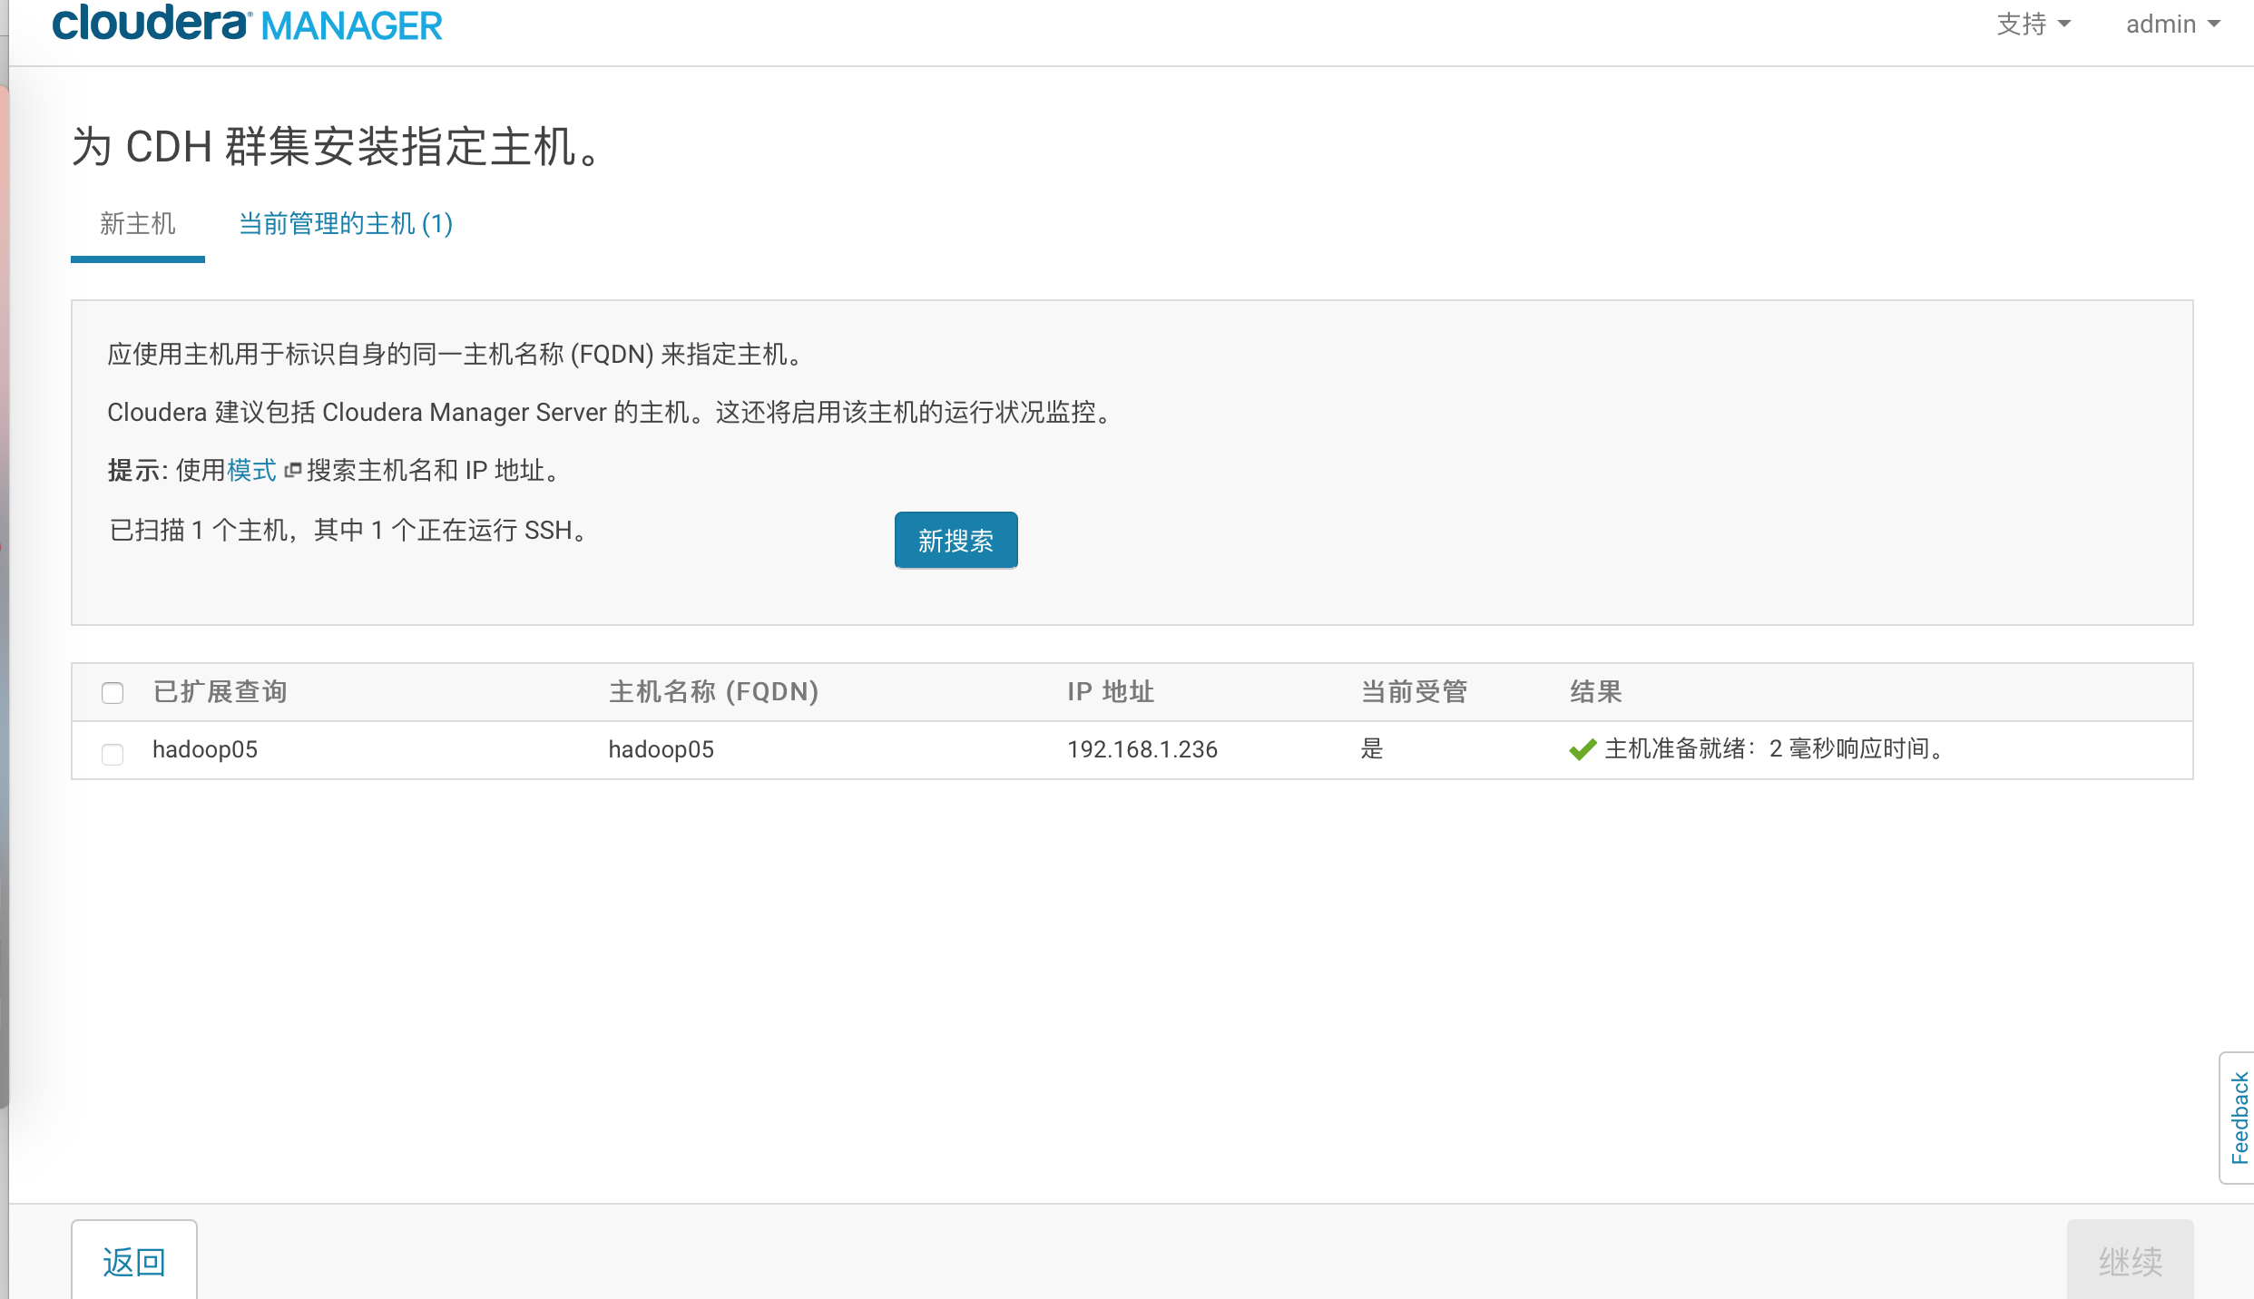Click hadoop05 in the 已扩展查询 column
Viewport: 2254px width, 1299px height.
[205, 749]
